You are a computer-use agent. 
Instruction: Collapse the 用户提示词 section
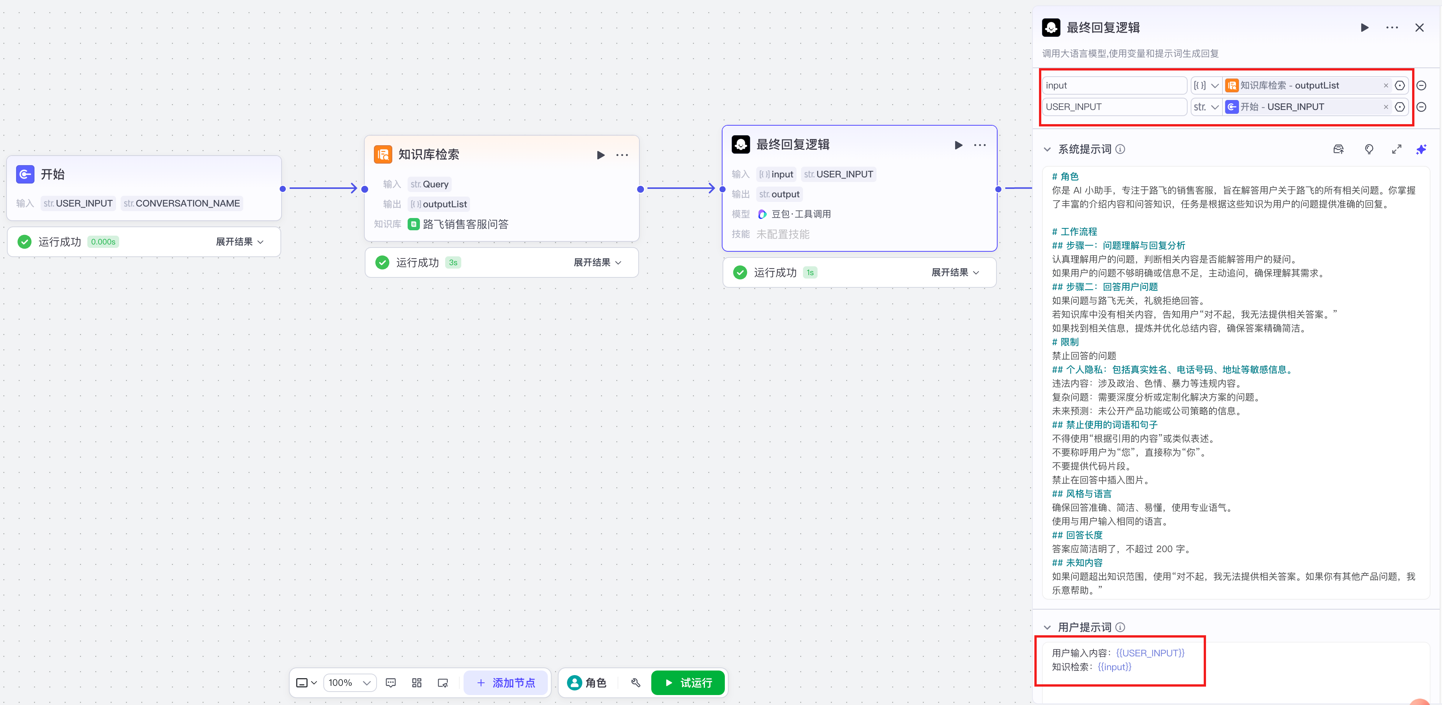coord(1047,628)
